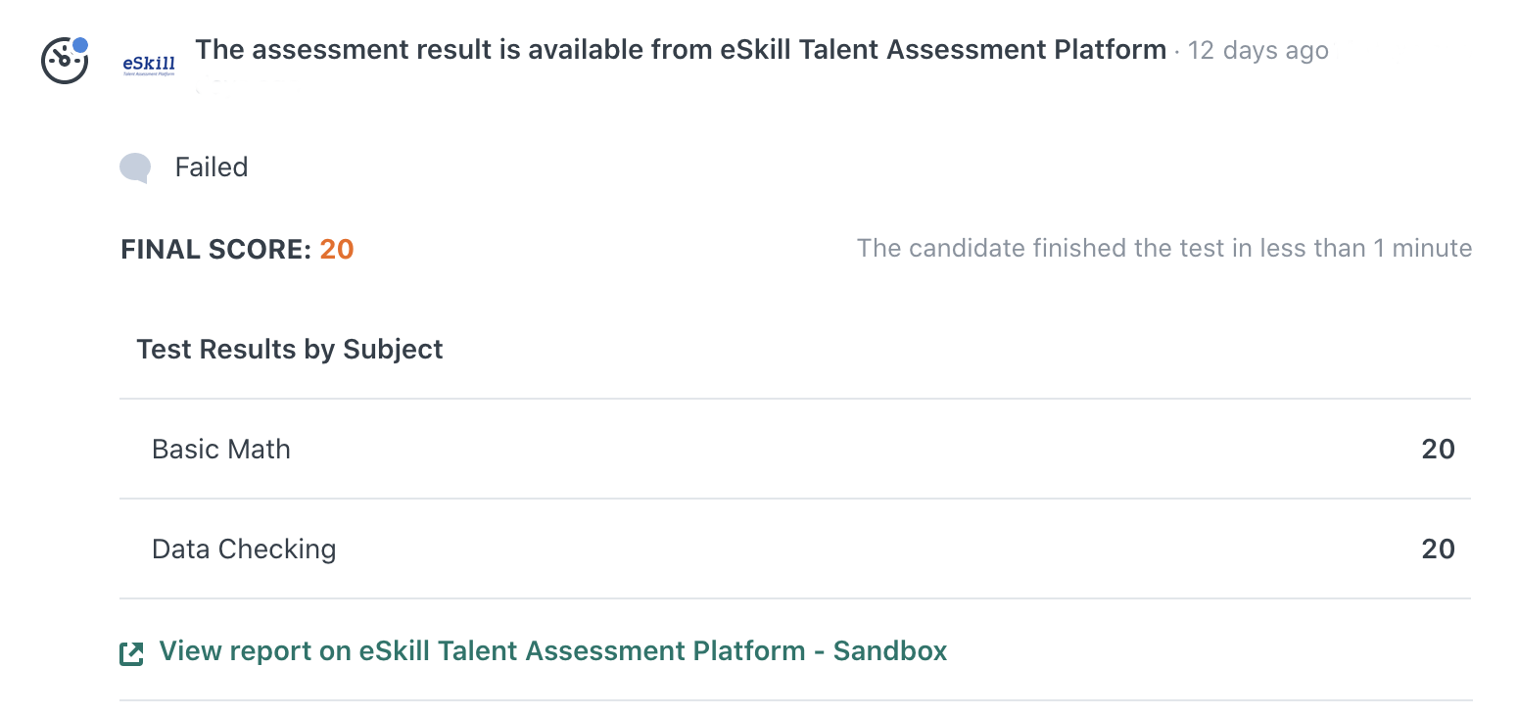This screenshot has width=1518, height=716.
Task: Click the external link arrow icon
Action: tap(131, 653)
